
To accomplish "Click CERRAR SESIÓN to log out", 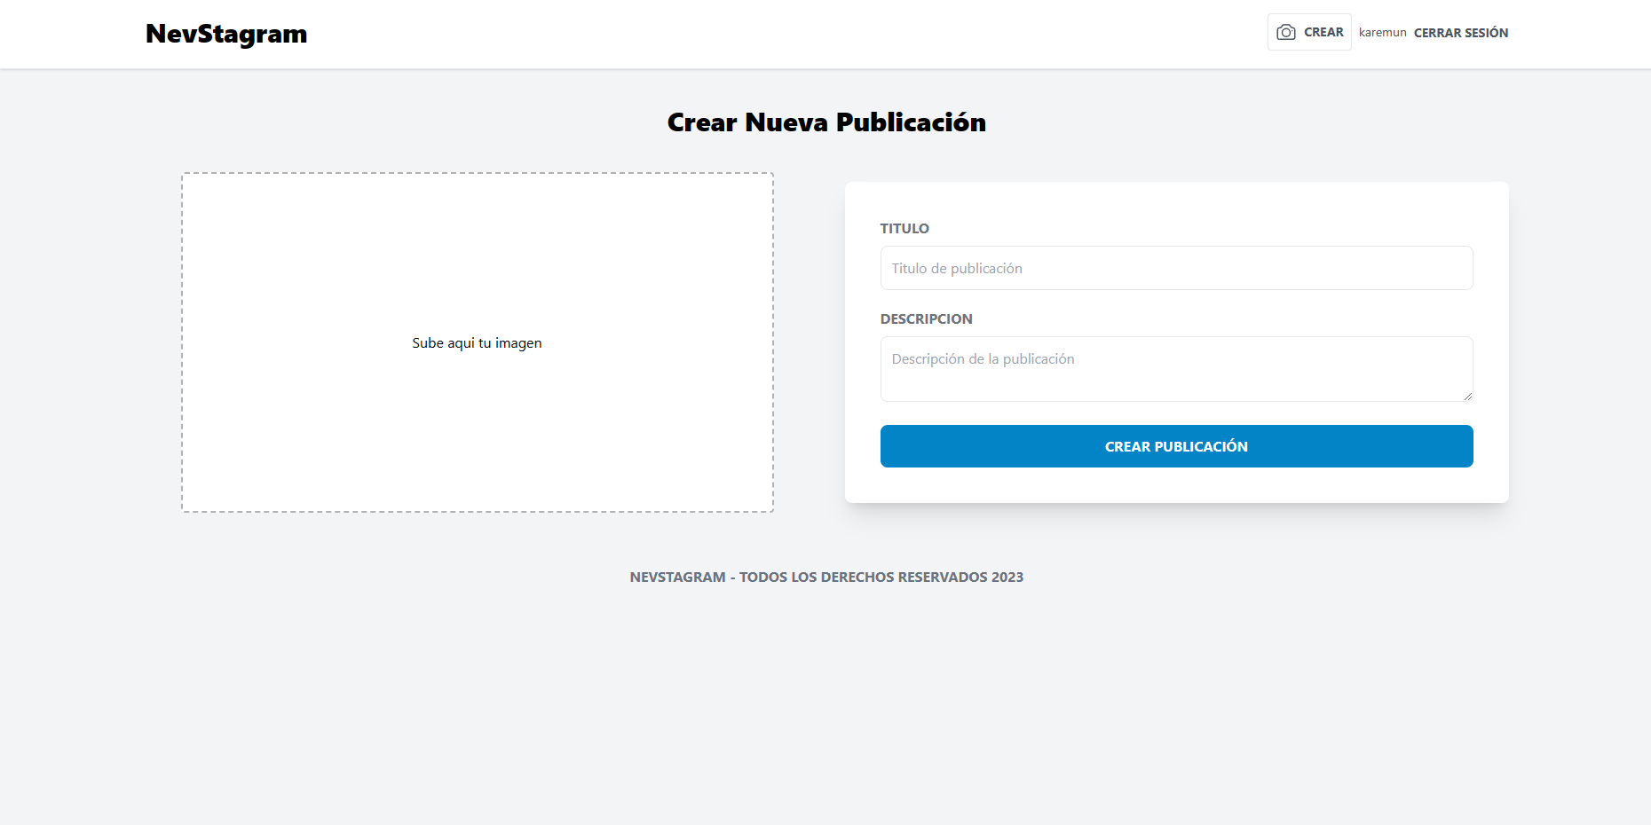I will click(1460, 33).
